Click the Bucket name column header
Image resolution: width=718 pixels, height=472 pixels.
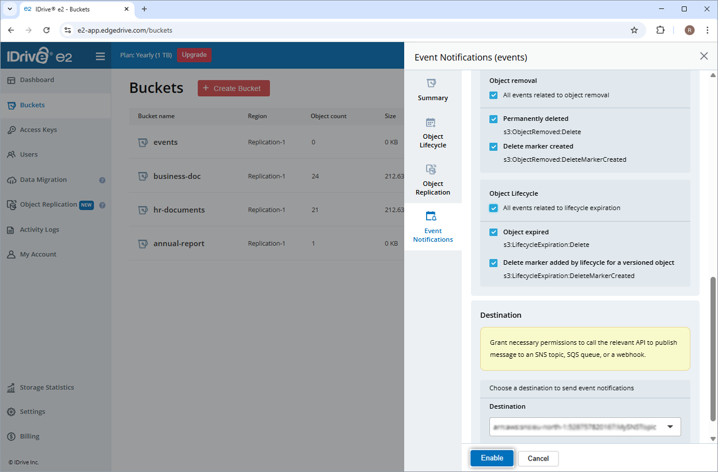[156, 116]
